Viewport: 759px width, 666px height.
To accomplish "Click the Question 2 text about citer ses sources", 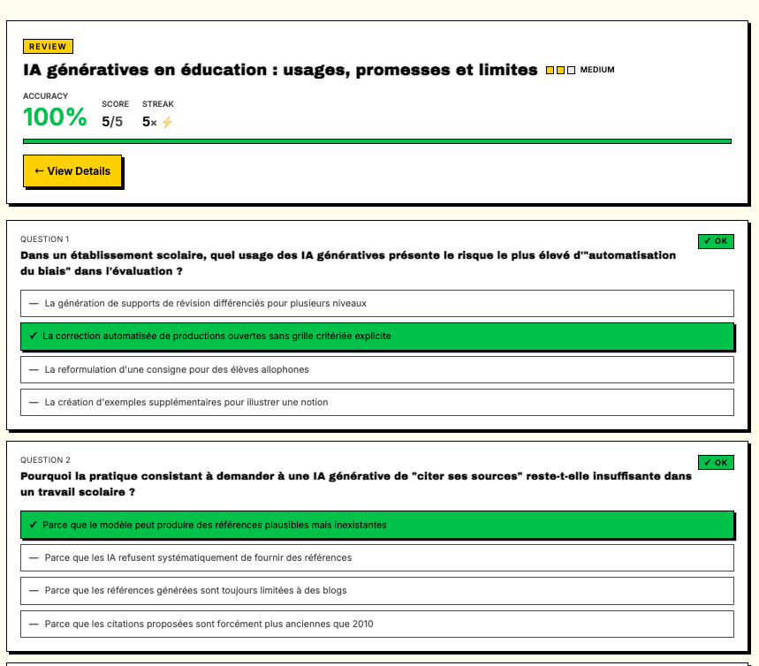I will point(355,483).
